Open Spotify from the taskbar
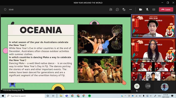This screenshot has width=176, height=98. coord(89,96)
